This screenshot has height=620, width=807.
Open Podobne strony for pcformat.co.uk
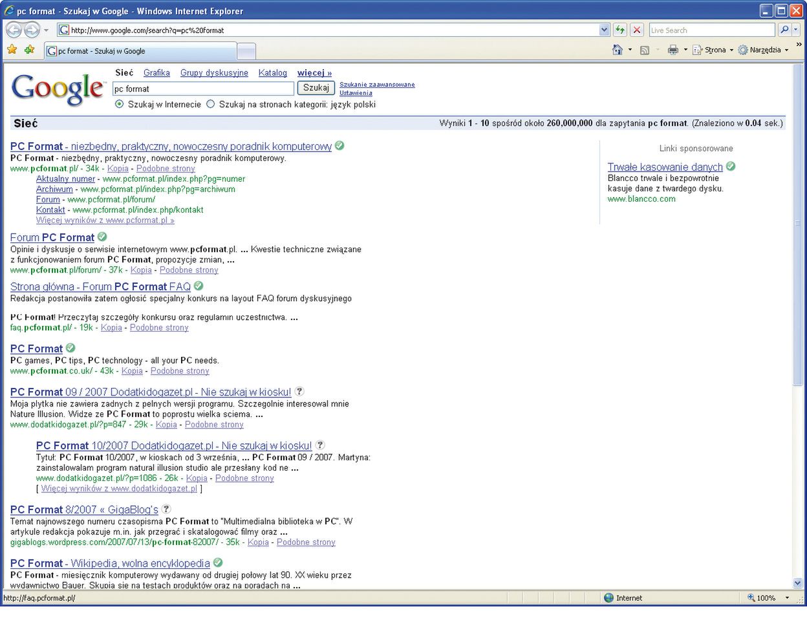pyautogui.click(x=180, y=371)
